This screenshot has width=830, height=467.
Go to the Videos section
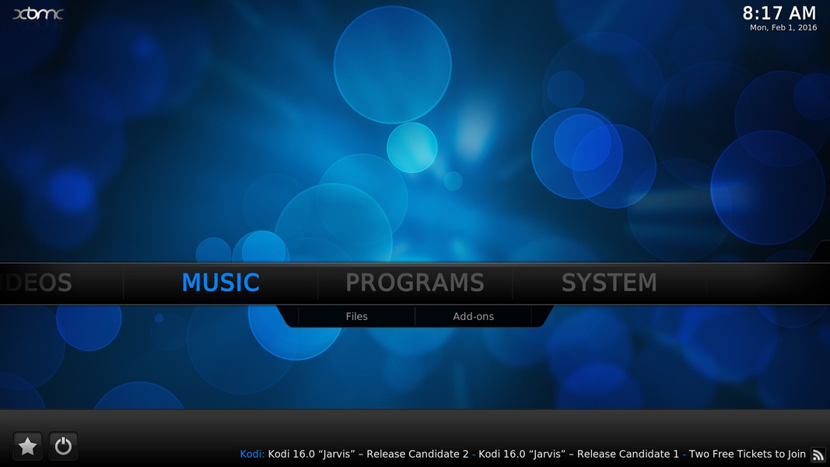click(x=36, y=283)
